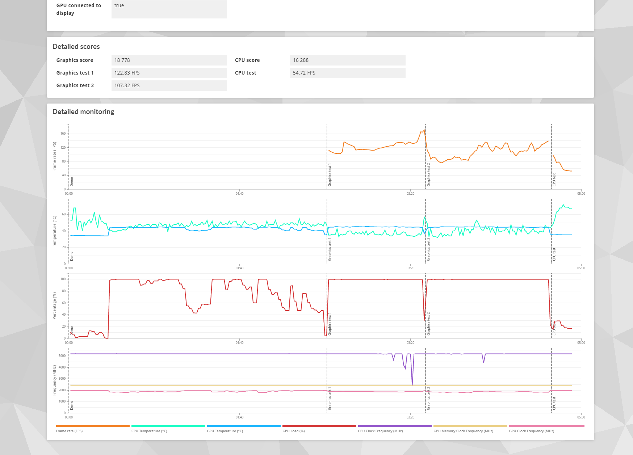The width and height of the screenshot is (633, 455).
Task: Select the Detailed scores heading
Action: pos(76,47)
